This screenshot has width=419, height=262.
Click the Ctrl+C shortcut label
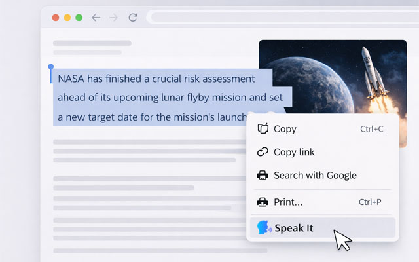(x=372, y=129)
